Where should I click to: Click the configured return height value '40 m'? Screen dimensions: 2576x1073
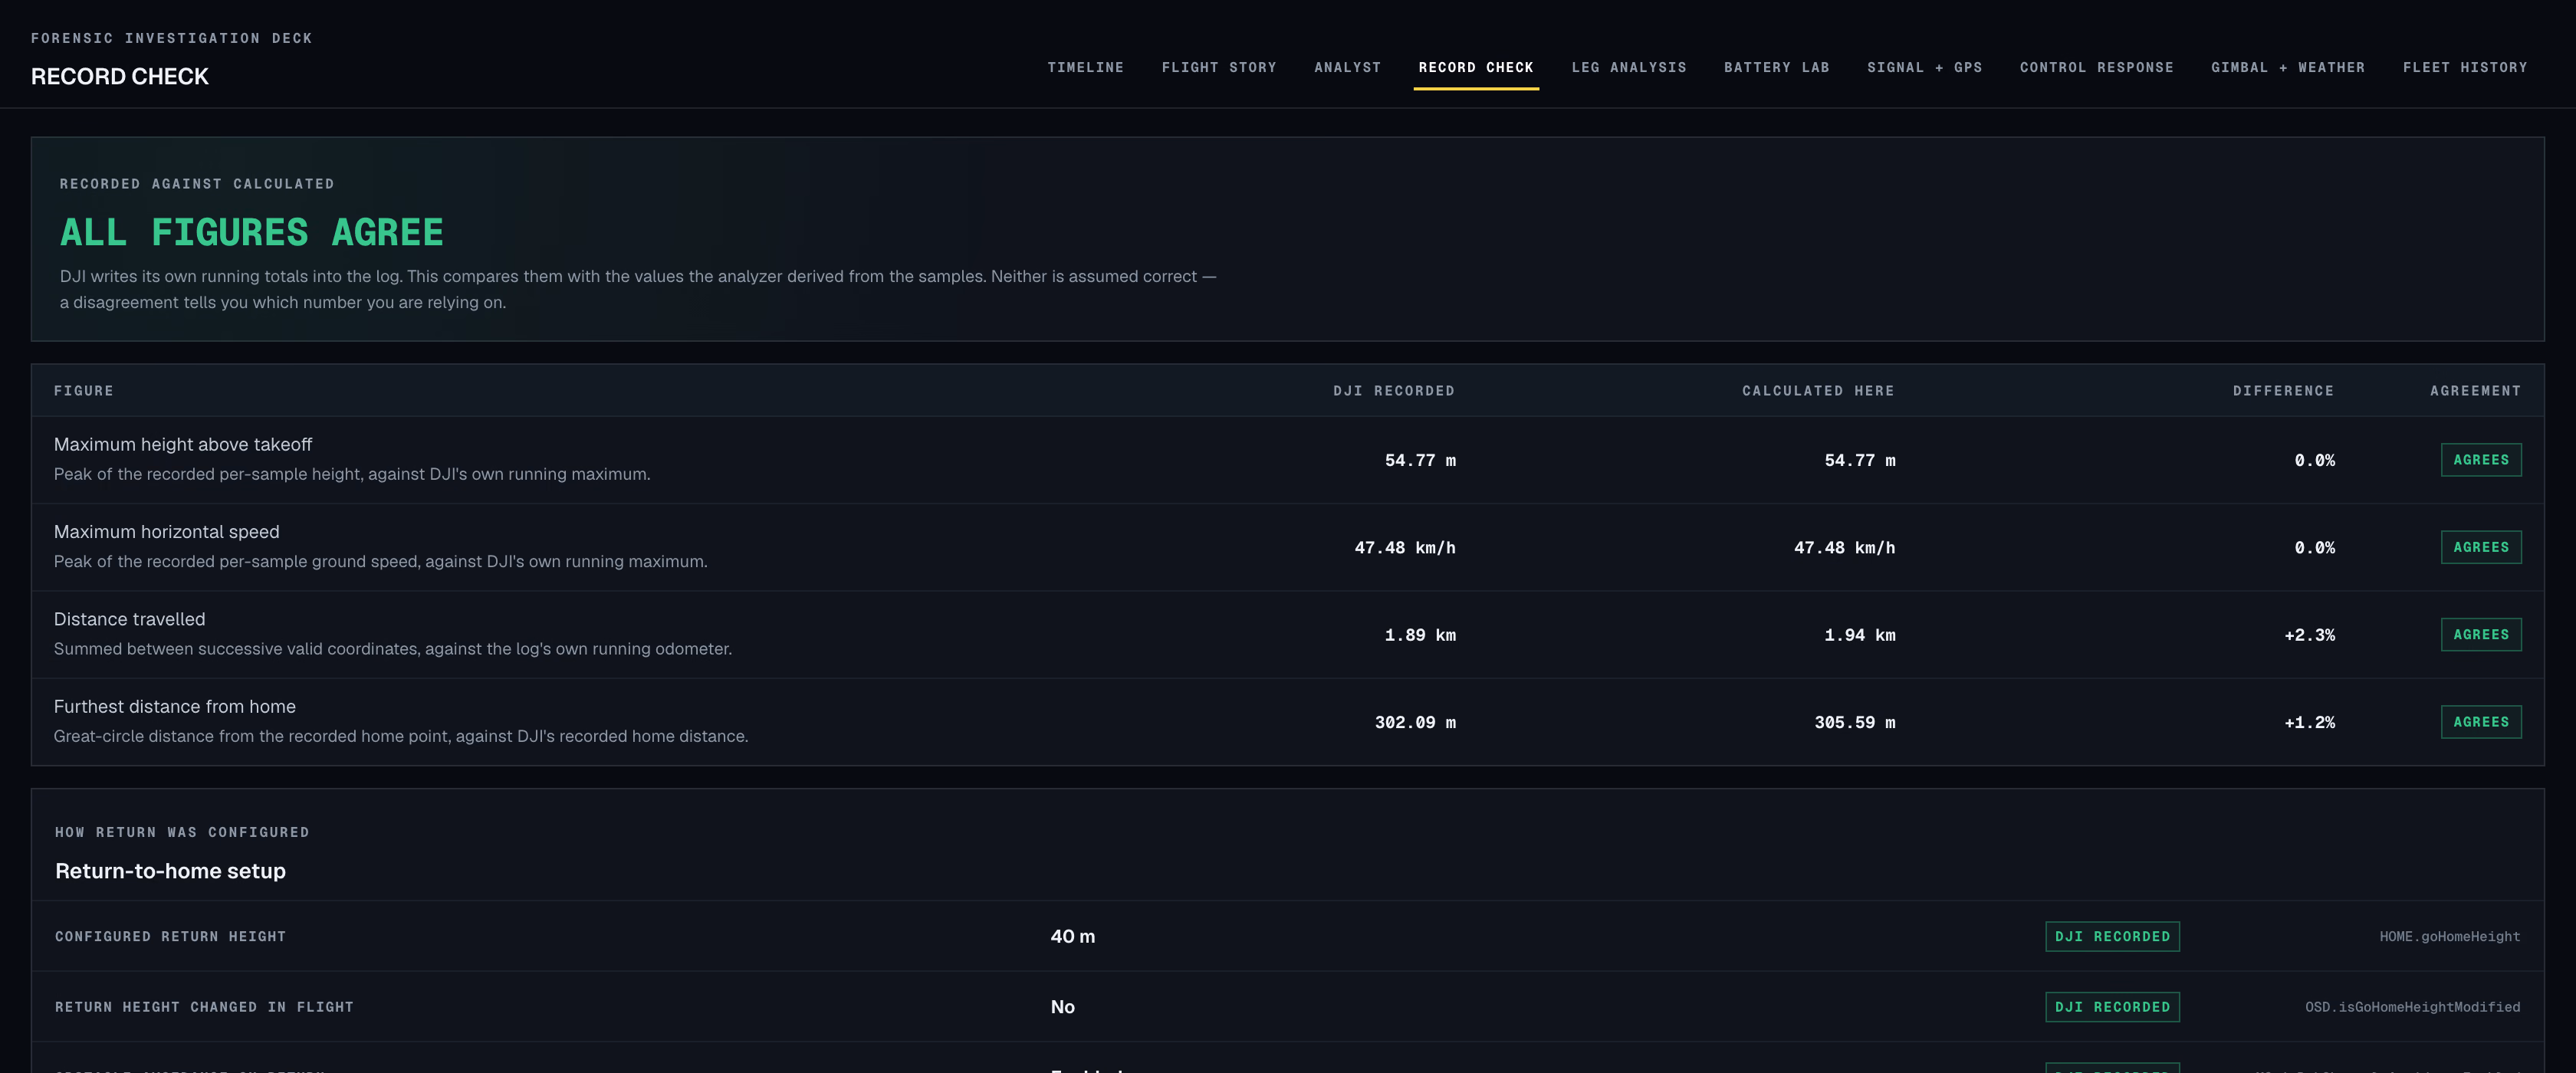click(x=1072, y=936)
